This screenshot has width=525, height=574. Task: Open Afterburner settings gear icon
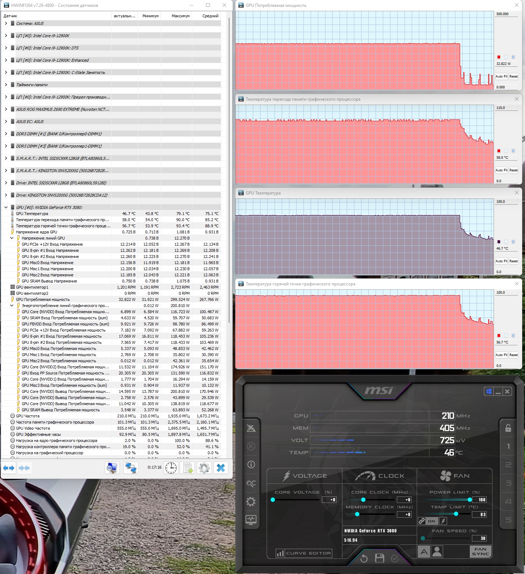[251, 501]
